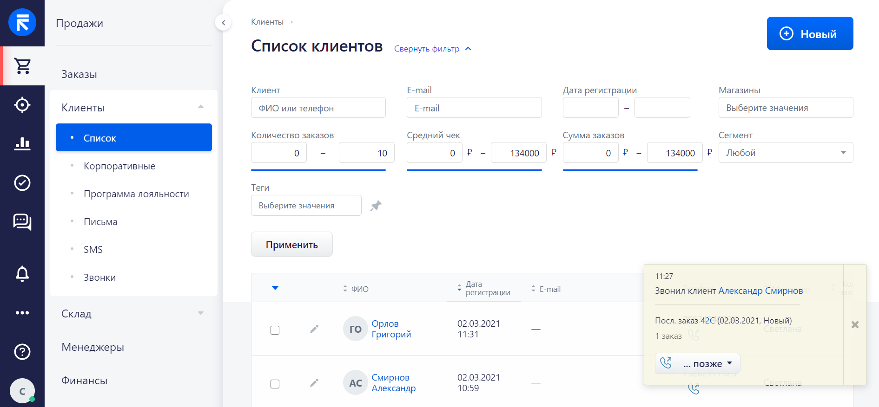Expand the Склад menu section

point(133,314)
